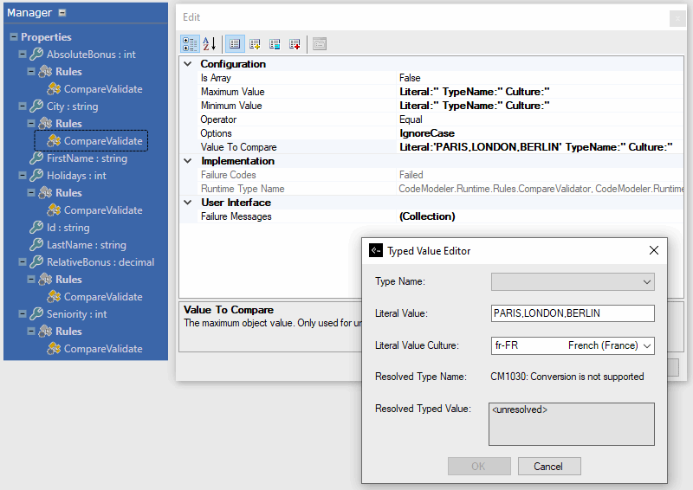Click the gears icon of Rules under Seniority

[46, 332]
